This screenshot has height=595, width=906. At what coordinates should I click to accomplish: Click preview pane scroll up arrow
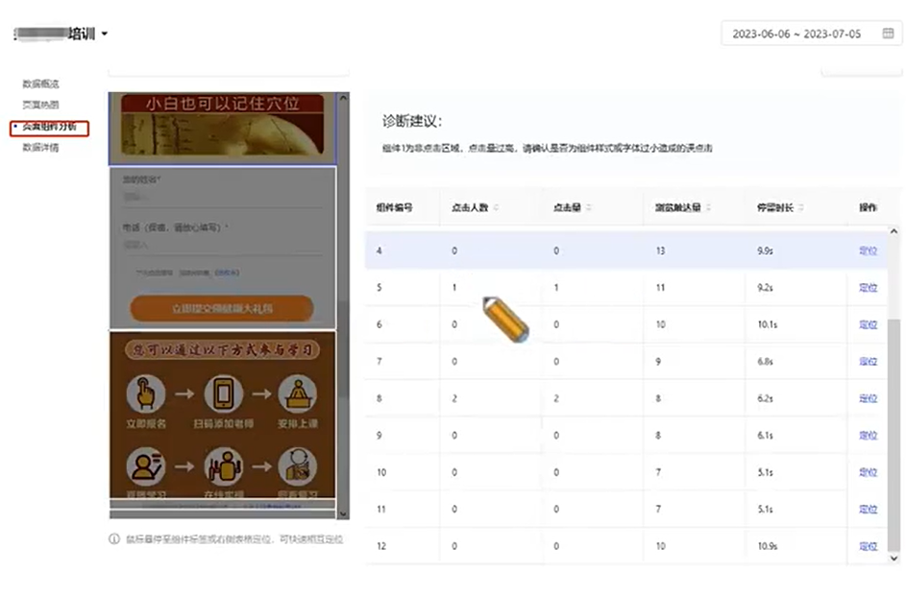tap(343, 98)
